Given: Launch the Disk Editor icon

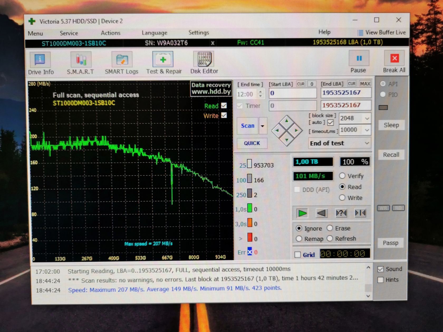Looking at the screenshot, I should coord(204,59).
